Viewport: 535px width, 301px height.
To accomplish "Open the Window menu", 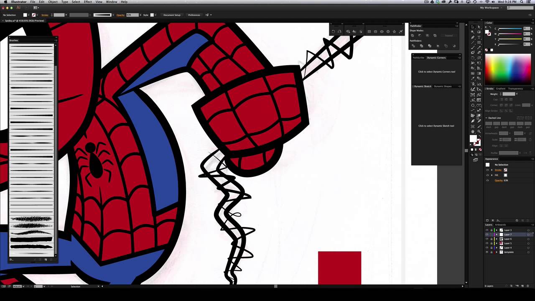I will 111,2.
